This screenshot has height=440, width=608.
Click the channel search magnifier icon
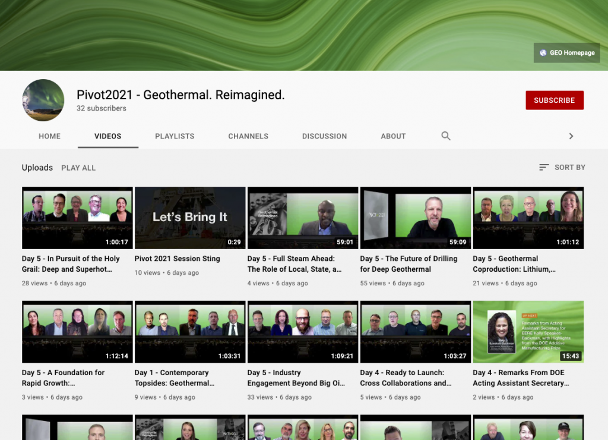point(446,136)
